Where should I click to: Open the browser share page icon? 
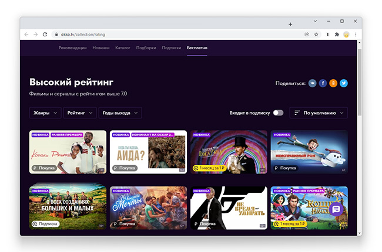307,35
